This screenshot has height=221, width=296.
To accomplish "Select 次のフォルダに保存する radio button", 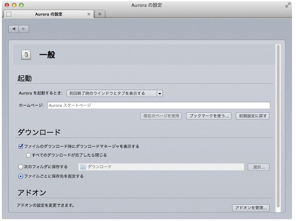I will (x=21, y=167).
